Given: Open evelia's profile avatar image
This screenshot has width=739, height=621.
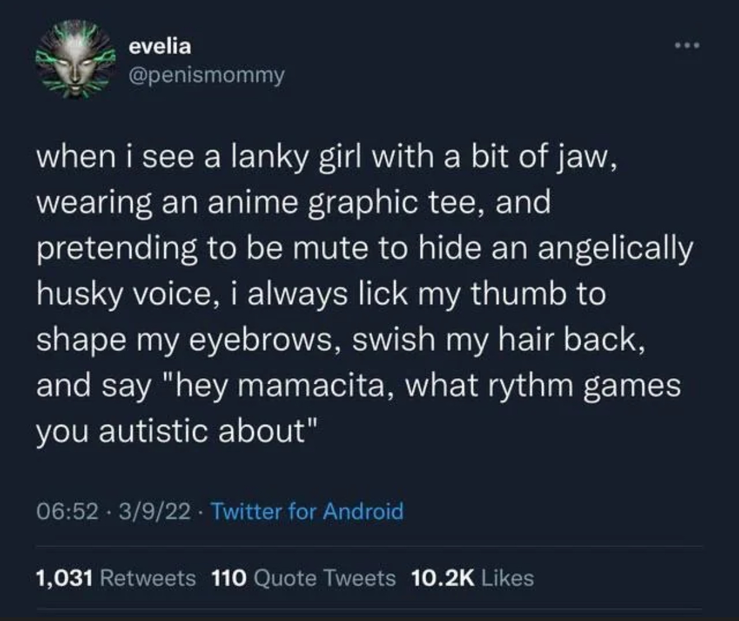Looking at the screenshot, I should click(76, 59).
